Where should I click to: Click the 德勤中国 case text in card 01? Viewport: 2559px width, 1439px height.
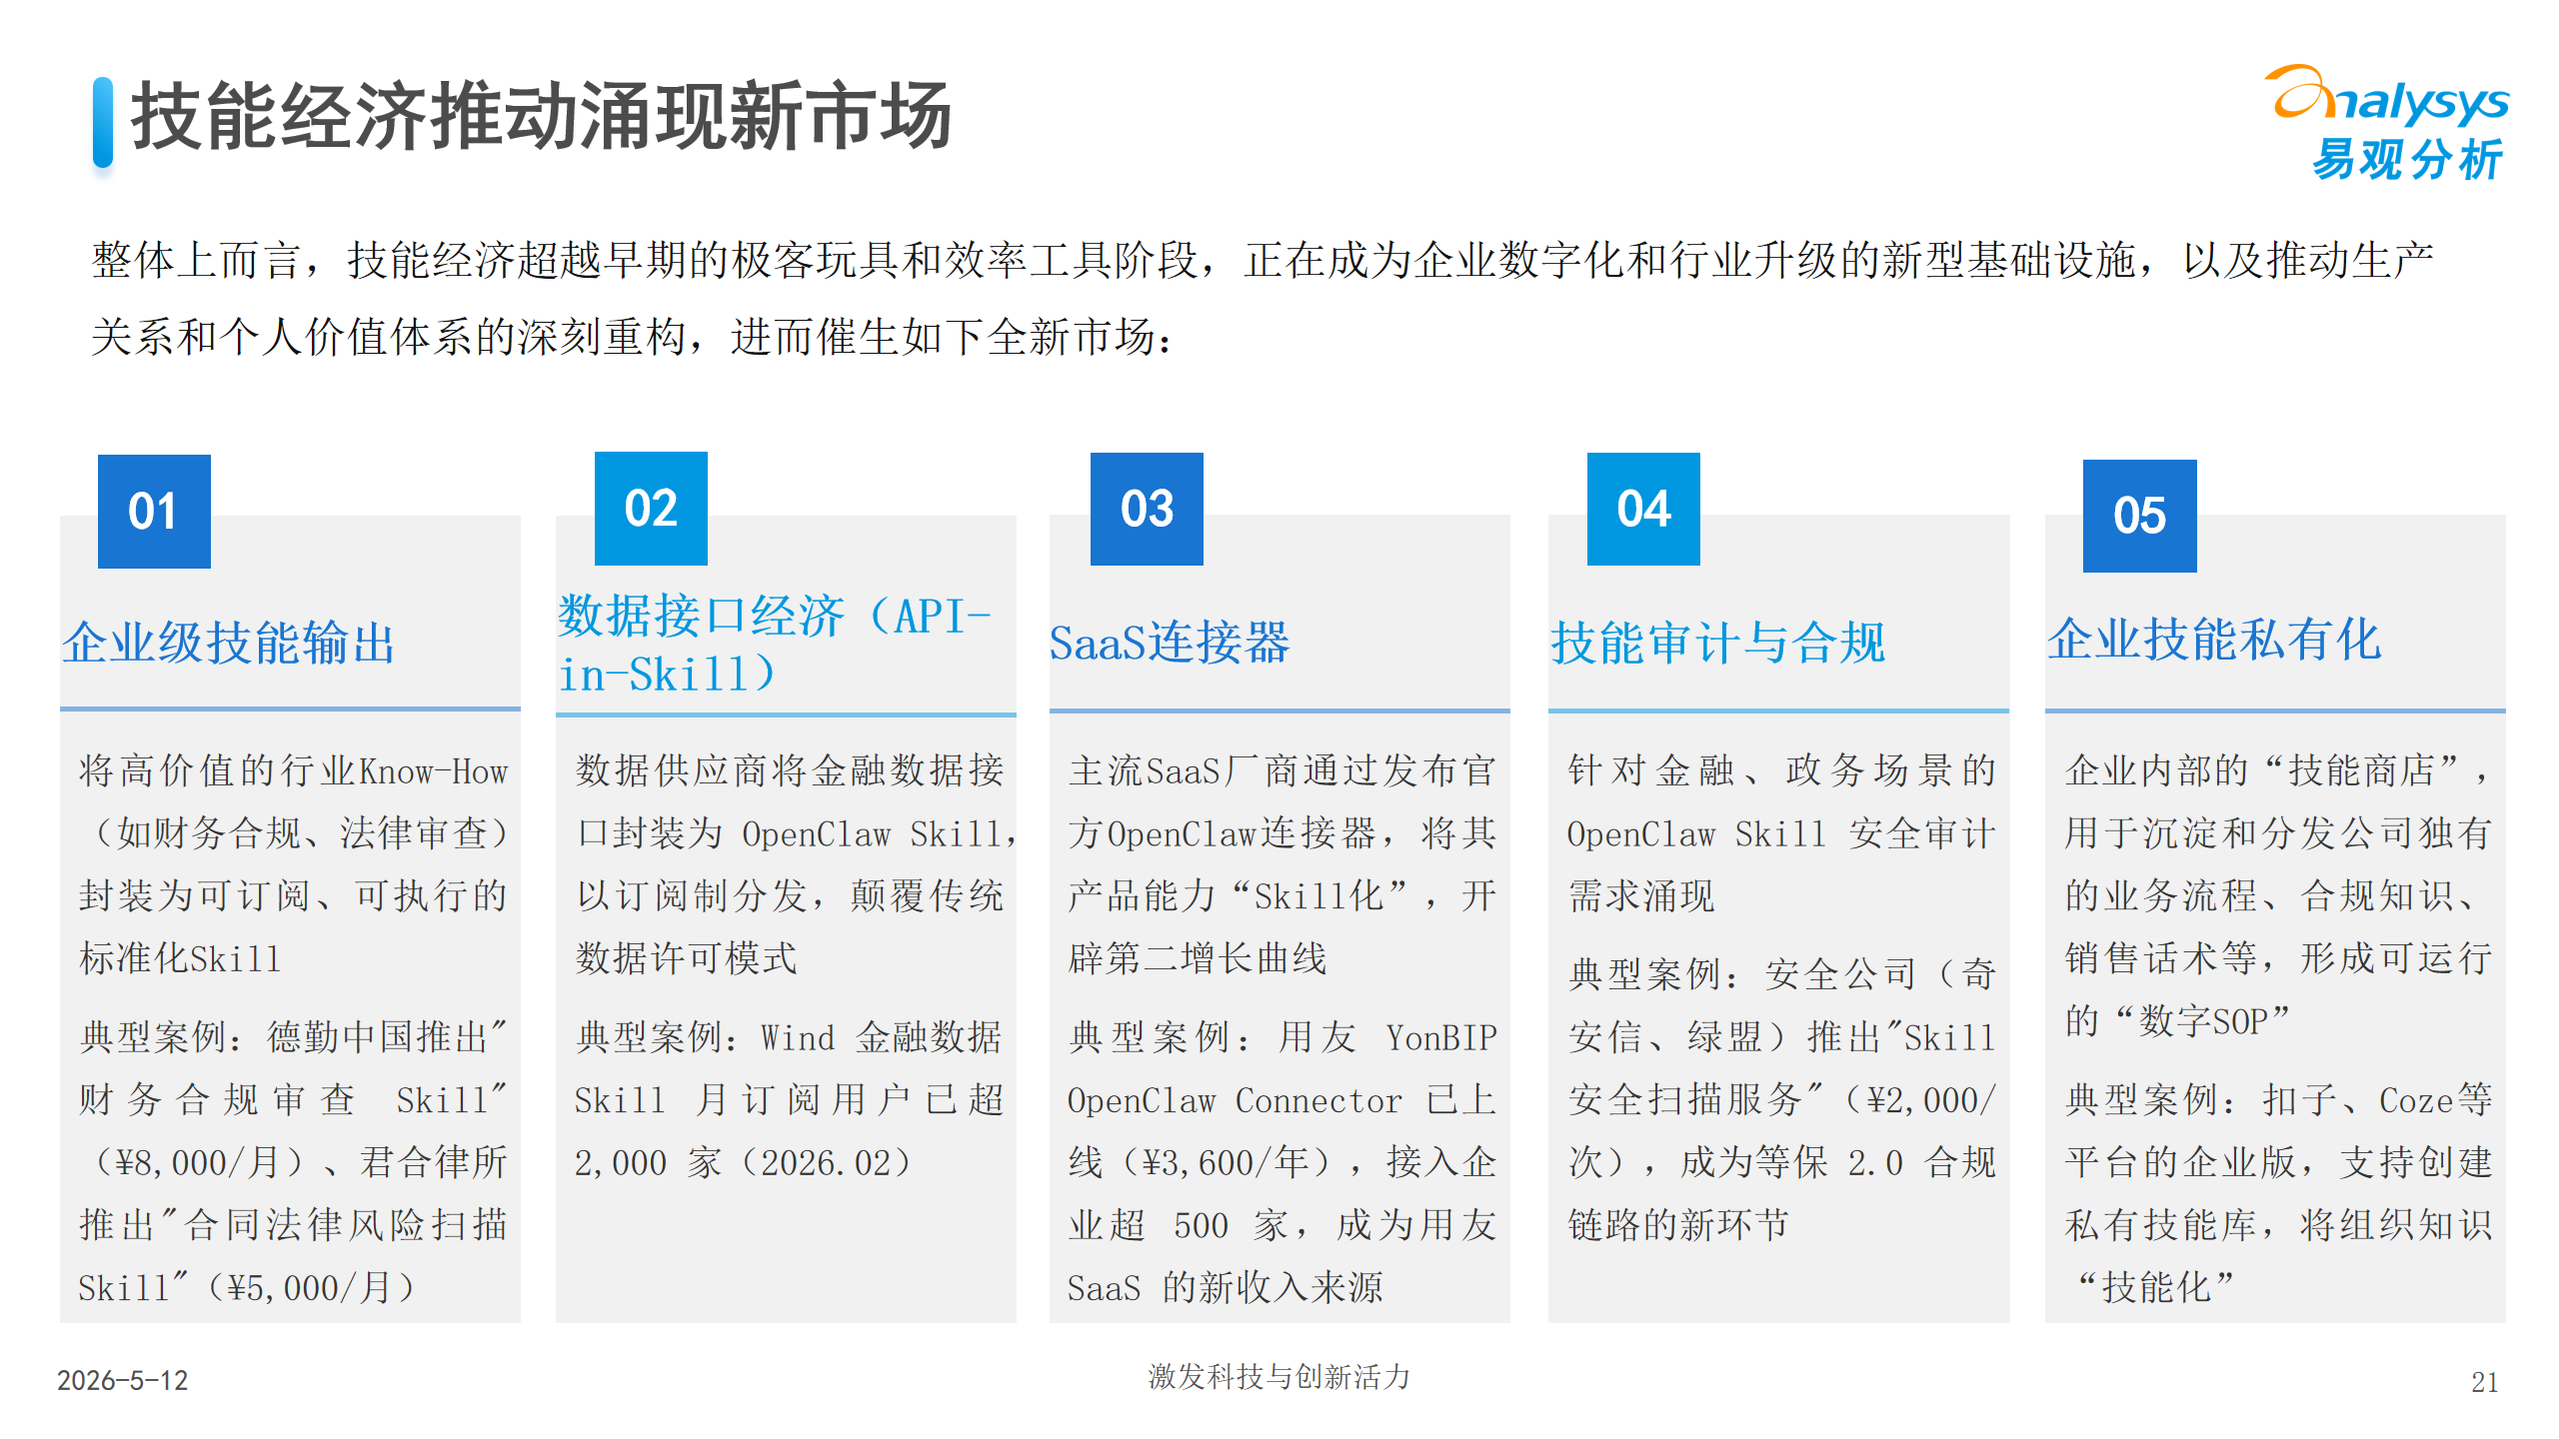pyautogui.click(x=293, y=1162)
